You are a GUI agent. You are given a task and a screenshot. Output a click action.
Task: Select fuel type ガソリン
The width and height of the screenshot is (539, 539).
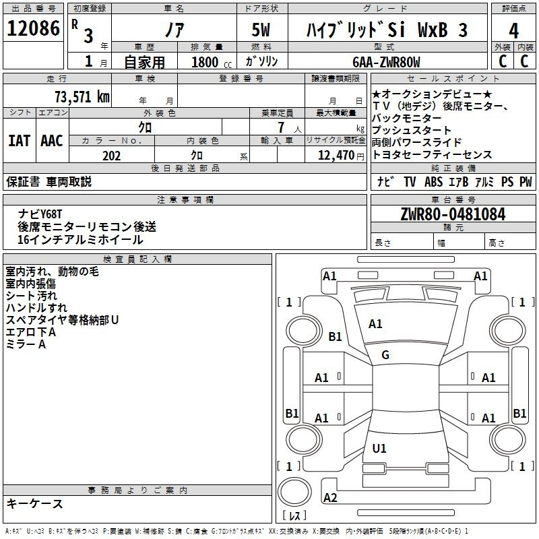click(x=261, y=61)
